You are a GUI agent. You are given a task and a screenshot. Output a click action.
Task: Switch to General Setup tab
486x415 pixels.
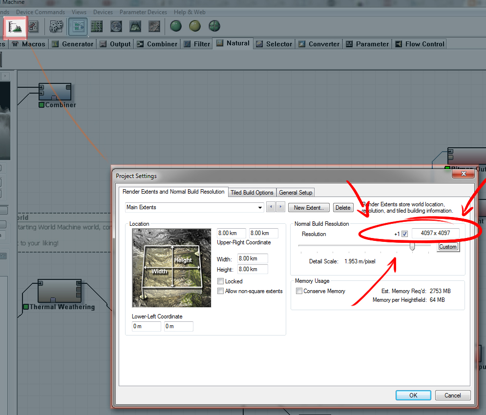tap(296, 193)
